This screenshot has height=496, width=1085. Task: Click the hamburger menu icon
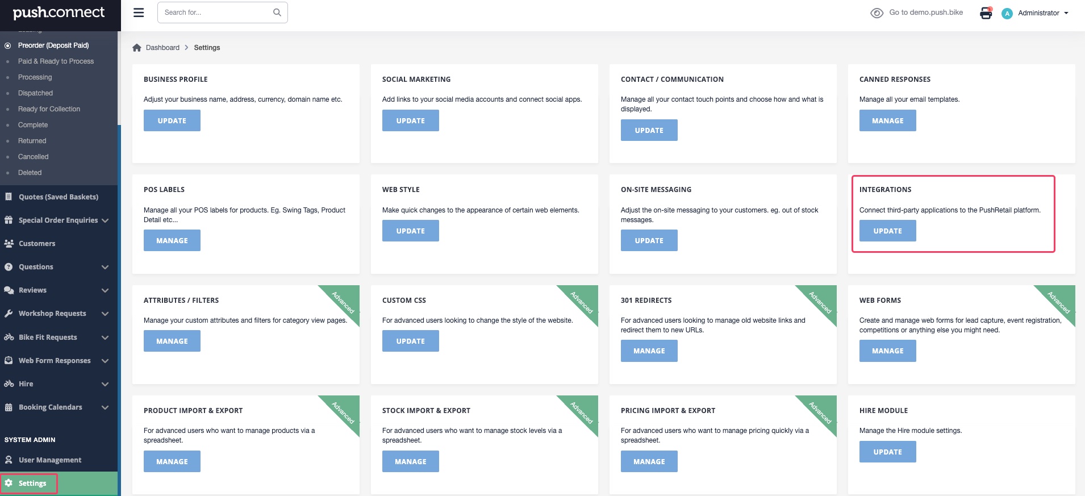tap(139, 12)
